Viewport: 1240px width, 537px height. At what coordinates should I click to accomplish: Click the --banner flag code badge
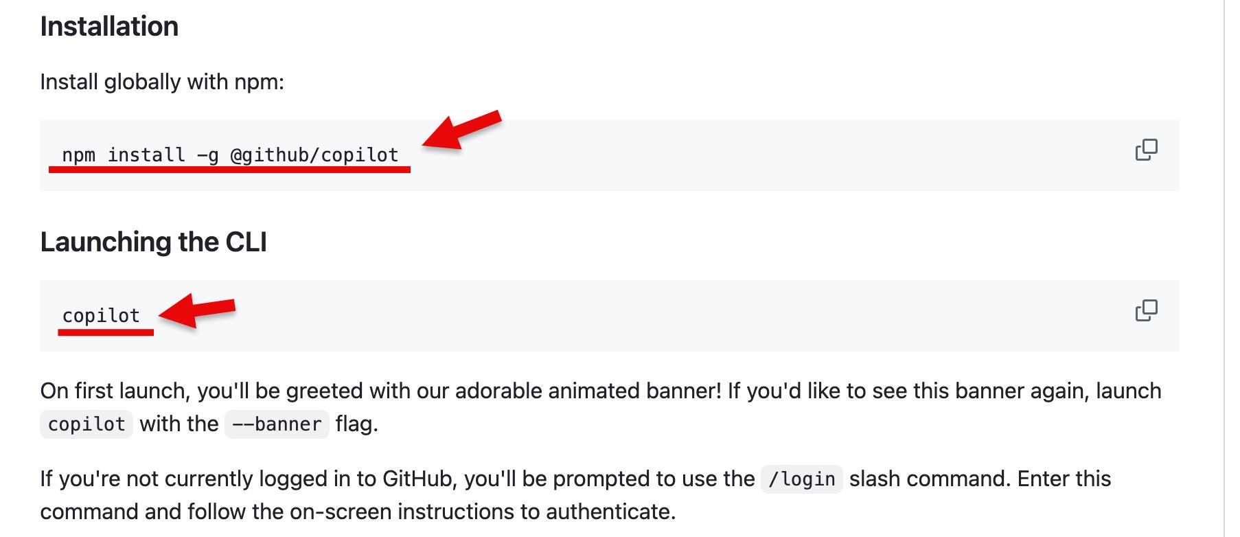(277, 424)
